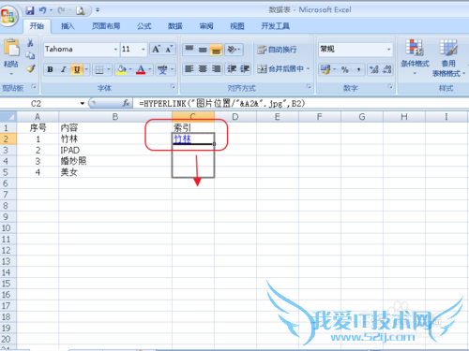The height and width of the screenshot is (351, 469).
Task: Toggle underline formatting
Action: 77,69
